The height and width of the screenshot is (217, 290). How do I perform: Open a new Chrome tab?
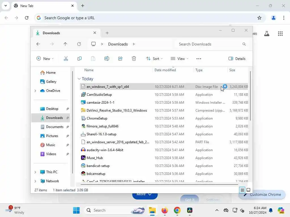click(83, 6)
